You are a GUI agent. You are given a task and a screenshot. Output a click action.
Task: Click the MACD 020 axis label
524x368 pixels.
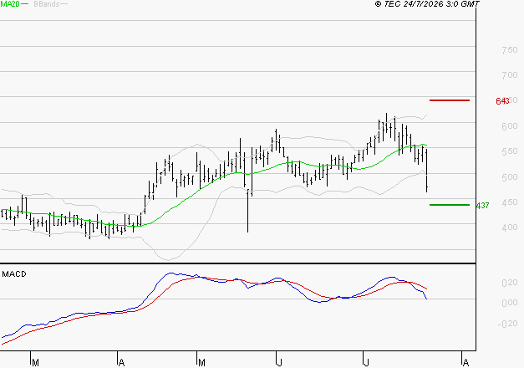tap(509, 283)
